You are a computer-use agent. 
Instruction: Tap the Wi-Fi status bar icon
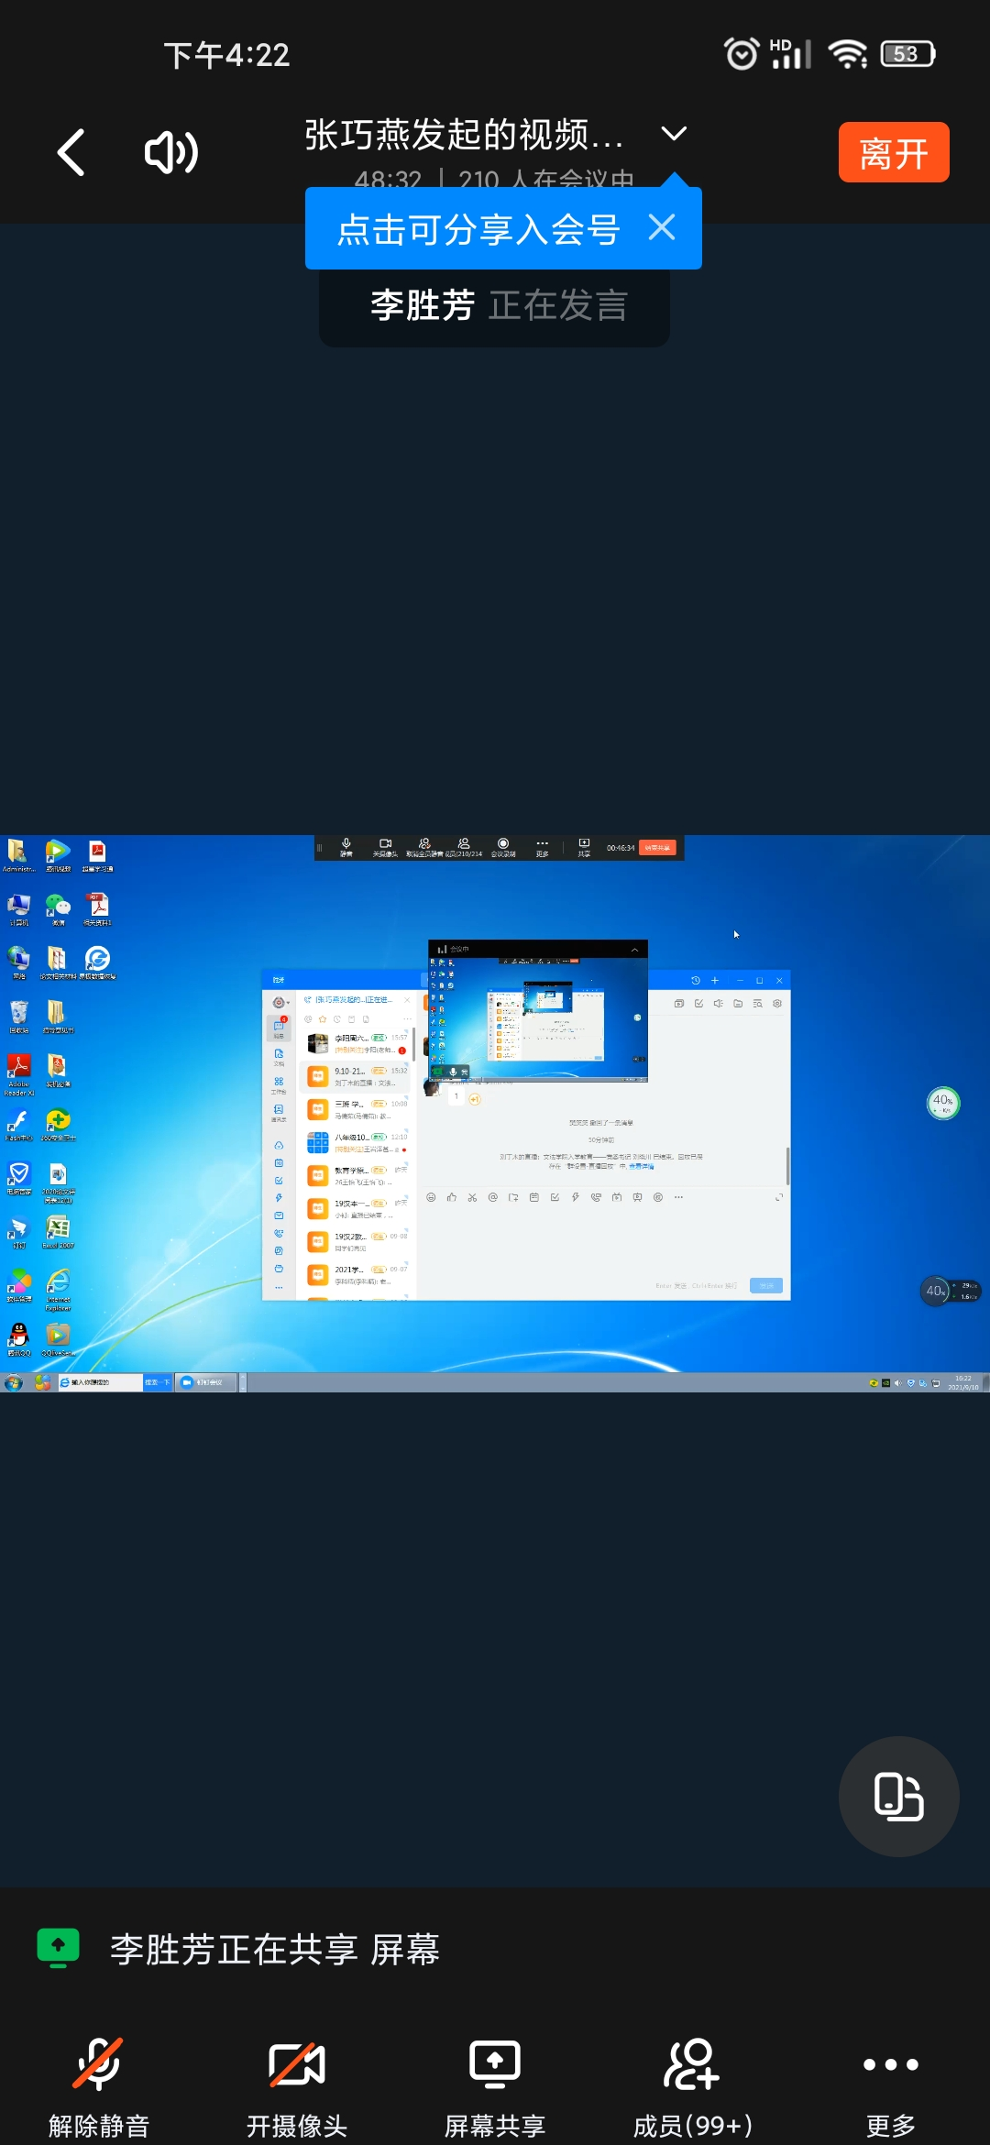pyautogui.click(x=848, y=54)
